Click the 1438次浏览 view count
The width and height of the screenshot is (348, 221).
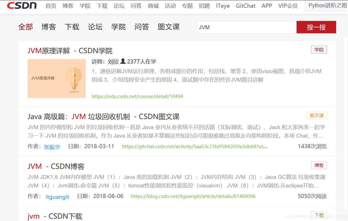(x=312, y=146)
